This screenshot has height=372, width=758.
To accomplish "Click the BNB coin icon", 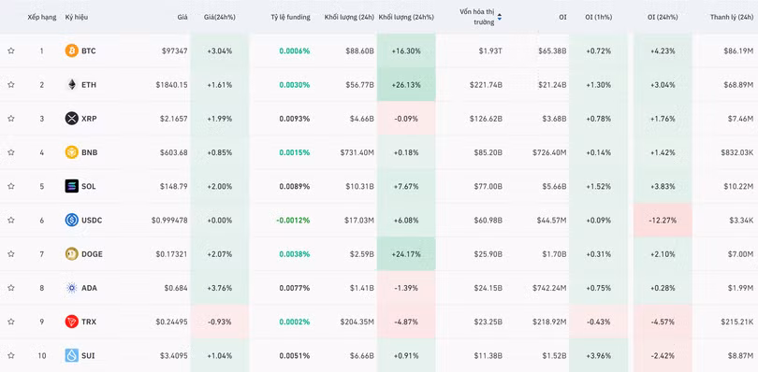I will click(x=71, y=152).
